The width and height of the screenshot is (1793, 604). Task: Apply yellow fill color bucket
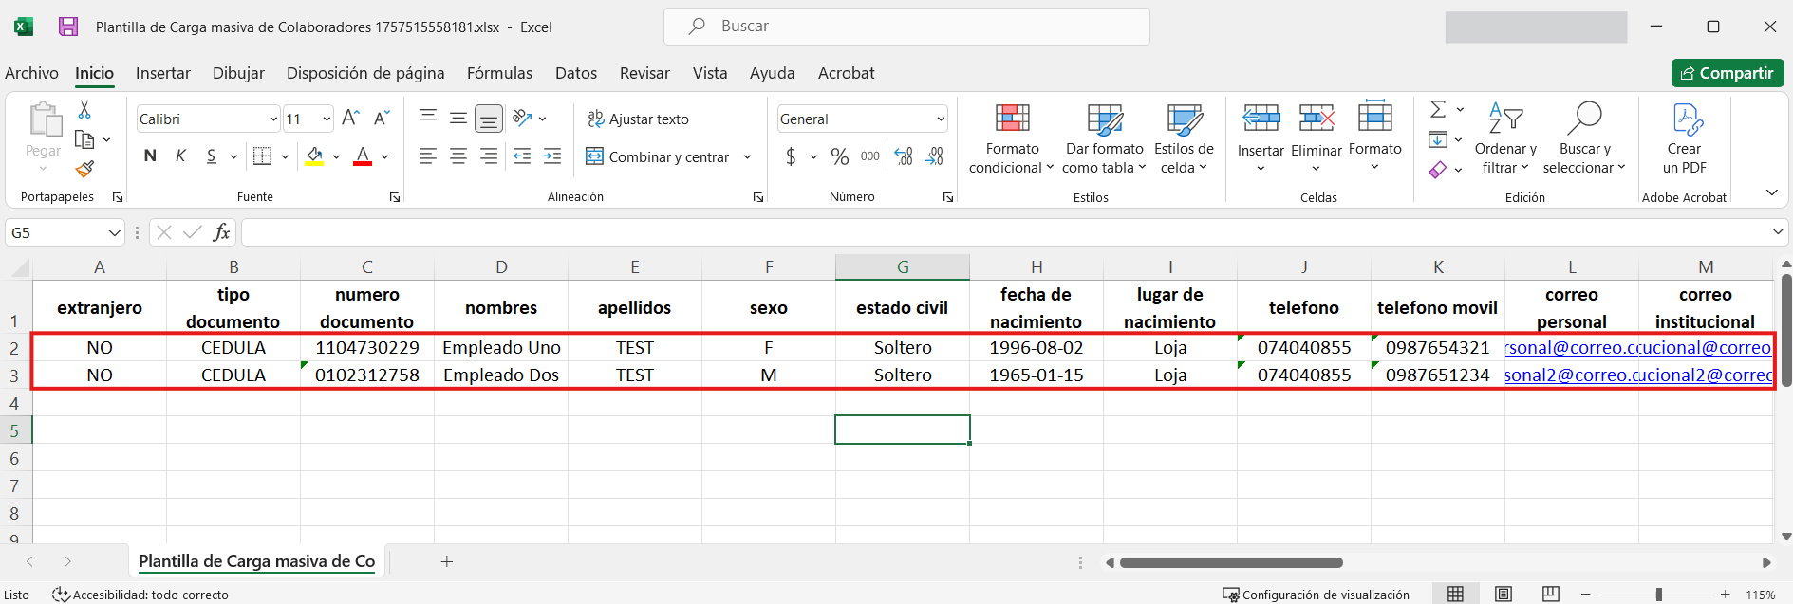tap(315, 156)
